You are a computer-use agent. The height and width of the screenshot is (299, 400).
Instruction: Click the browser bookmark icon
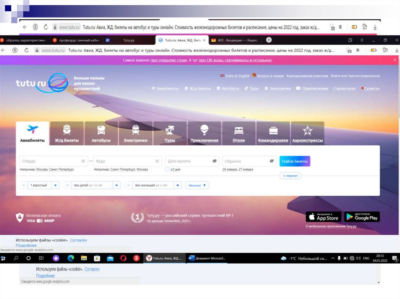point(358,50)
